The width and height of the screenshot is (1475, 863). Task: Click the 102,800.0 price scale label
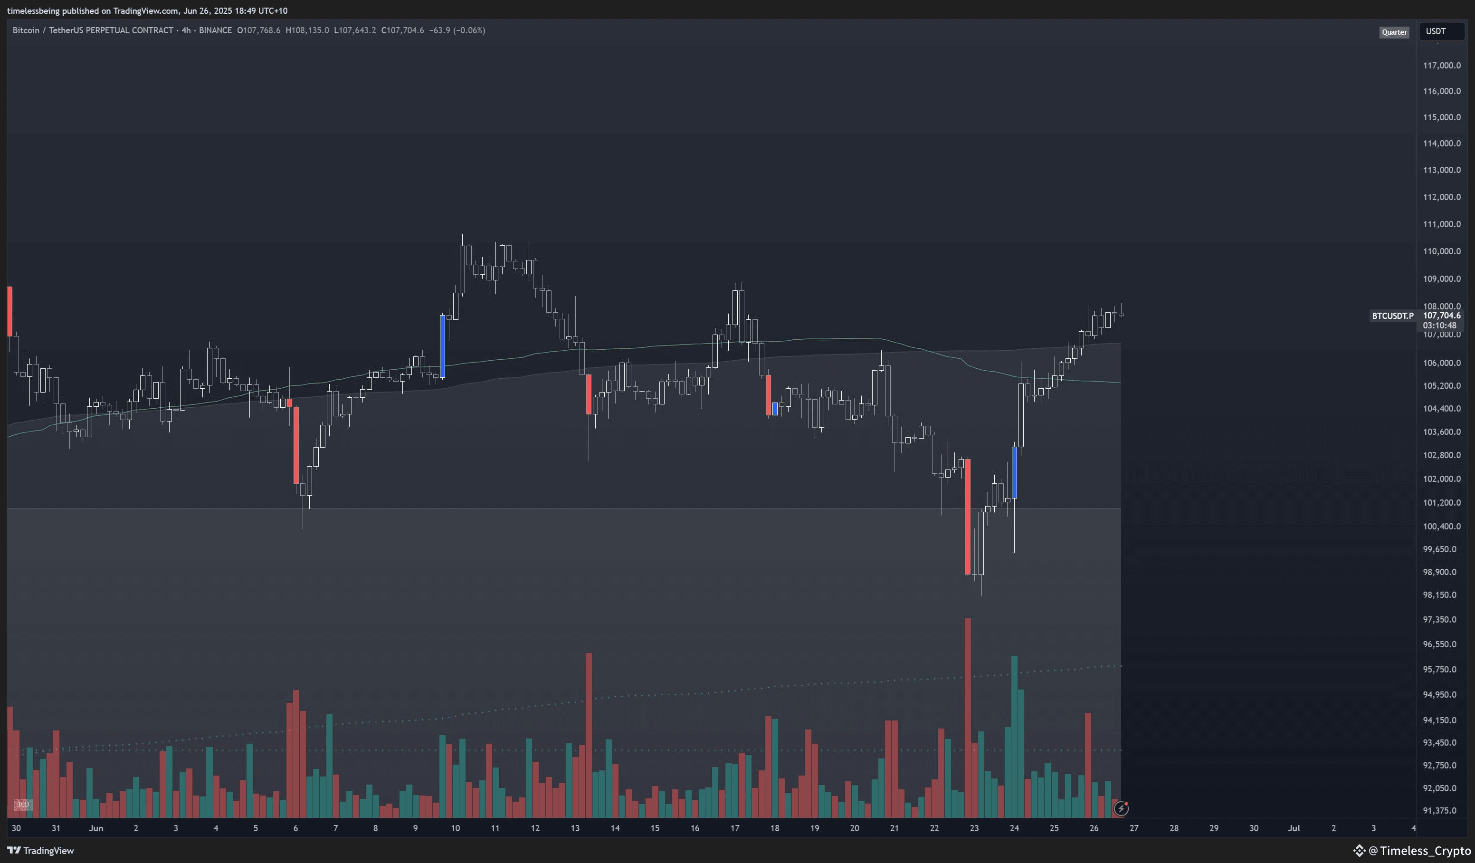(1442, 456)
